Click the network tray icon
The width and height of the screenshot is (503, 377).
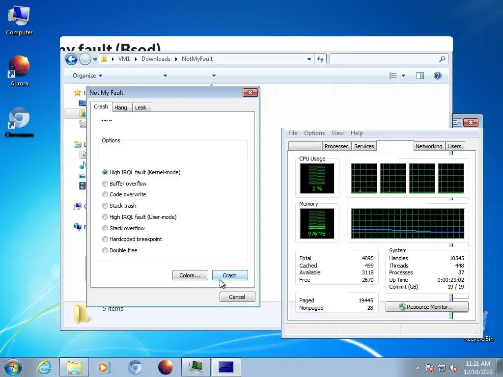(442, 368)
